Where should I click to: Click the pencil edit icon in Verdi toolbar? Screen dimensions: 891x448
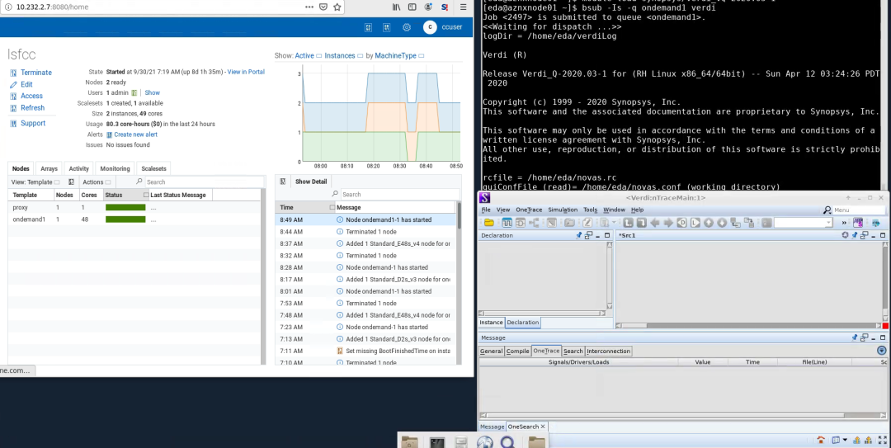click(x=587, y=223)
